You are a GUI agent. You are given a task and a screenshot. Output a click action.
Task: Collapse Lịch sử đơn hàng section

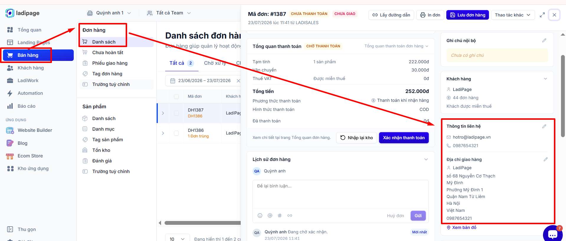pyautogui.click(x=426, y=159)
